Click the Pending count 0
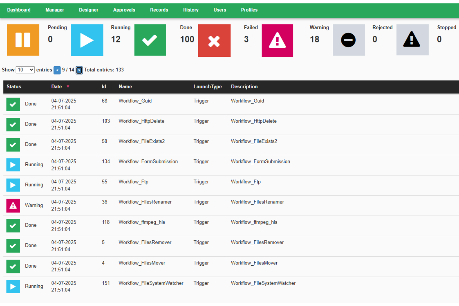Viewport: 459px width, 306px height. pos(50,39)
